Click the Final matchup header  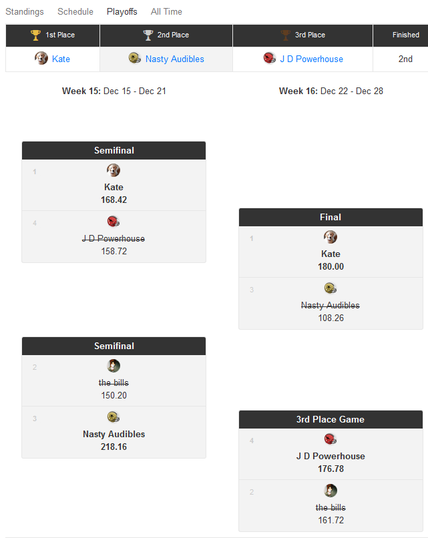point(331,217)
